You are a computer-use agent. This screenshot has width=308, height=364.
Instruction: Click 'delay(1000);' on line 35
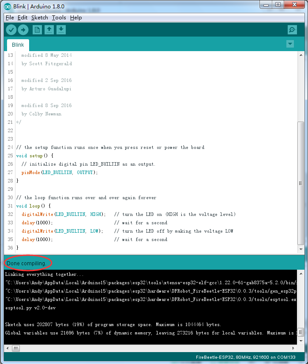[x=37, y=239]
